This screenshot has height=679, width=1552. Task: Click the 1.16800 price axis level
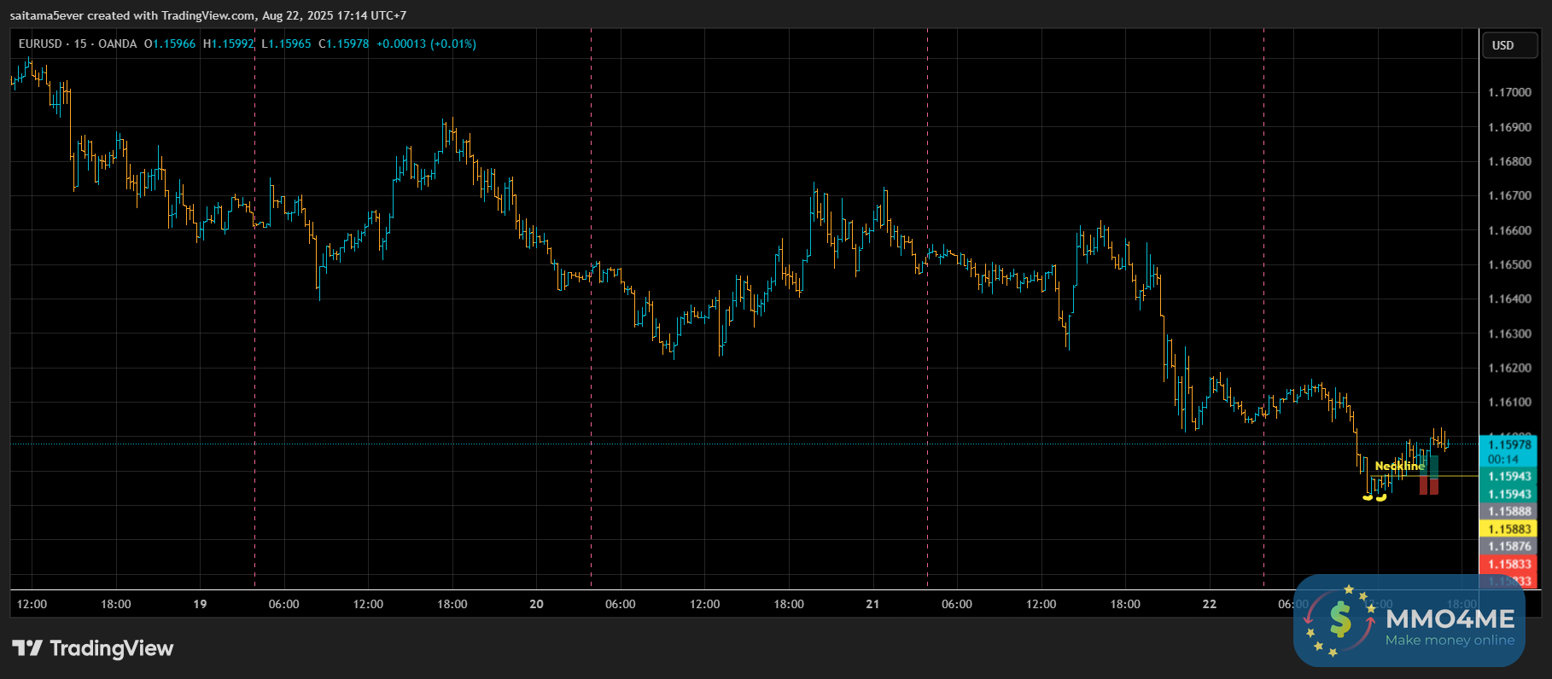click(x=1510, y=161)
